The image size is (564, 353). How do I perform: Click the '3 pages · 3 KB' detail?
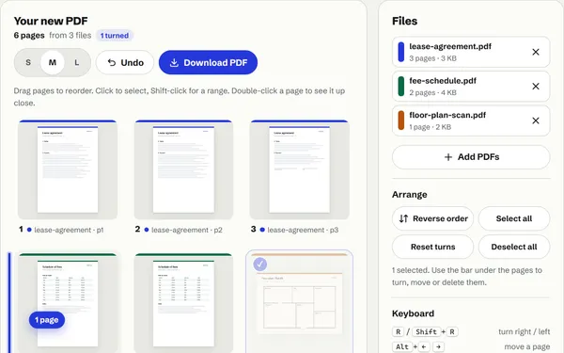coord(432,58)
